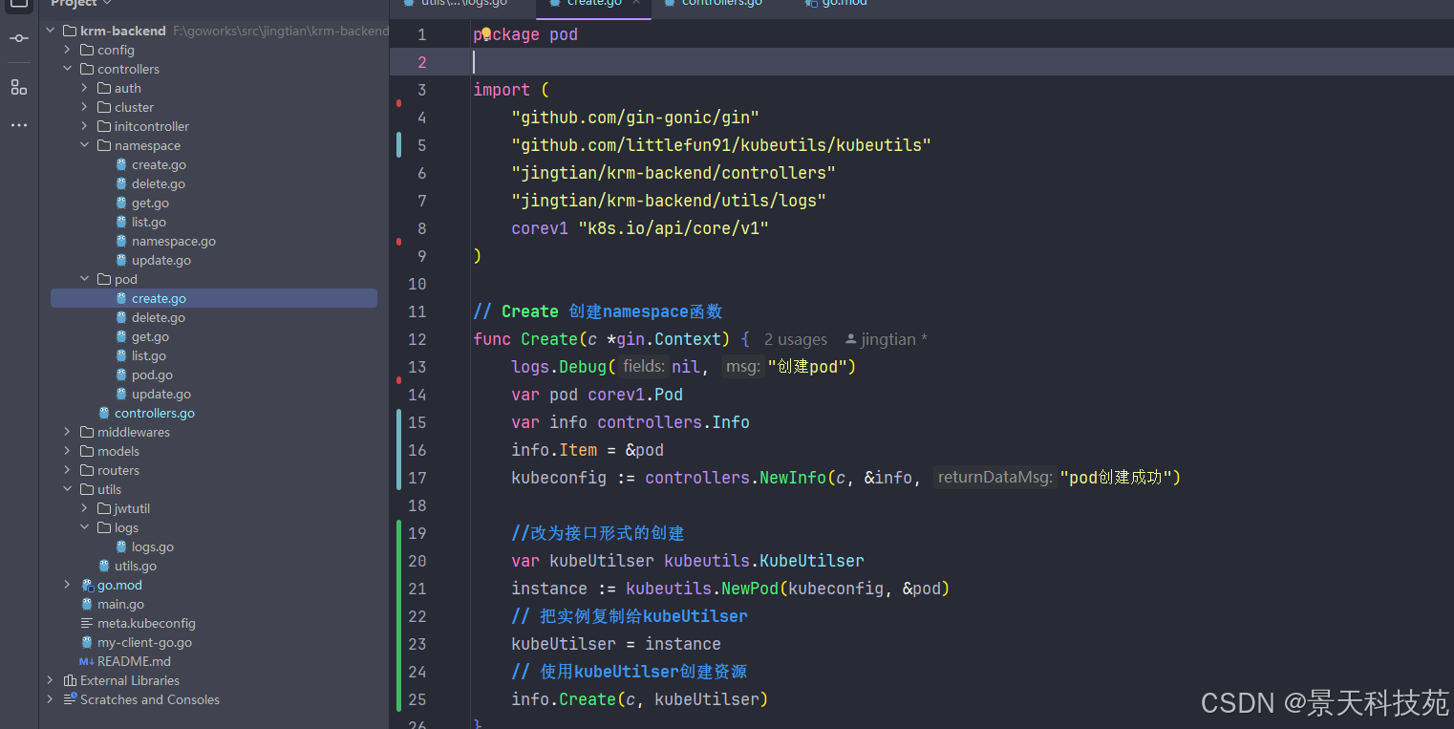Click the folder icon beside cluster
The image size is (1454, 729).
[104, 107]
